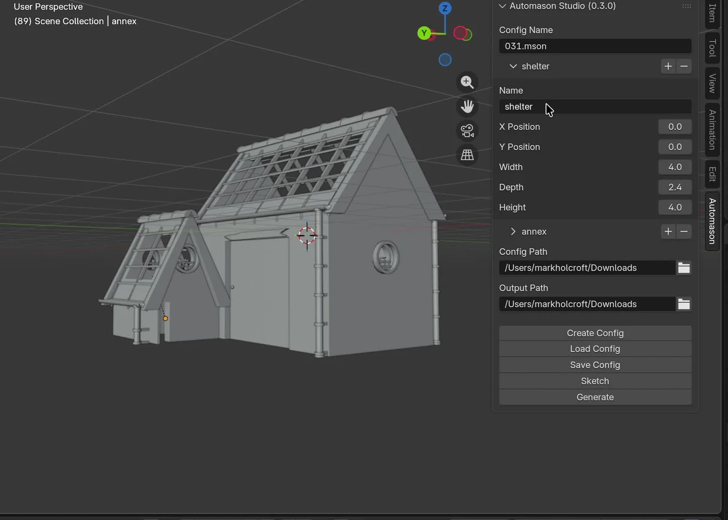Open the Item sidebar tab
The height and width of the screenshot is (520, 728).
coord(712,13)
